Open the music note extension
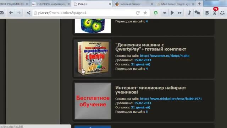The image size is (227, 128). tap(189, 13)
